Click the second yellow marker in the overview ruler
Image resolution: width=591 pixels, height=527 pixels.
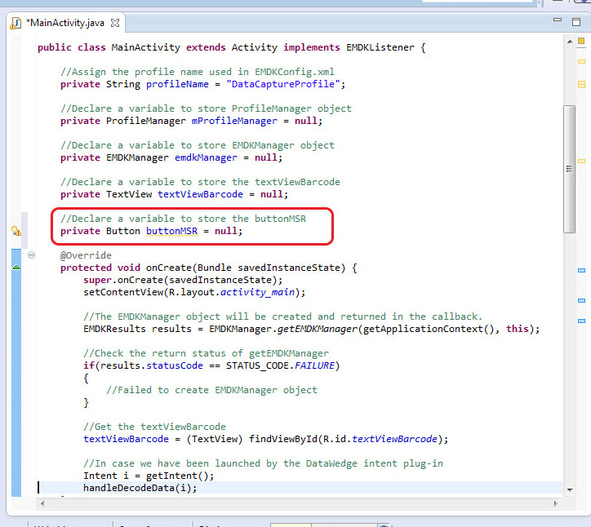pos(581,84)
